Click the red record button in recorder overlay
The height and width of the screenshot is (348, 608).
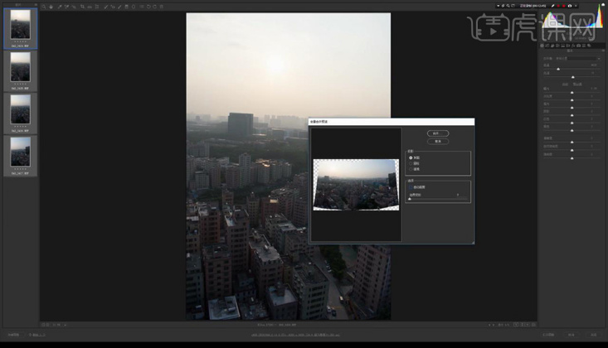click(558, 6)
